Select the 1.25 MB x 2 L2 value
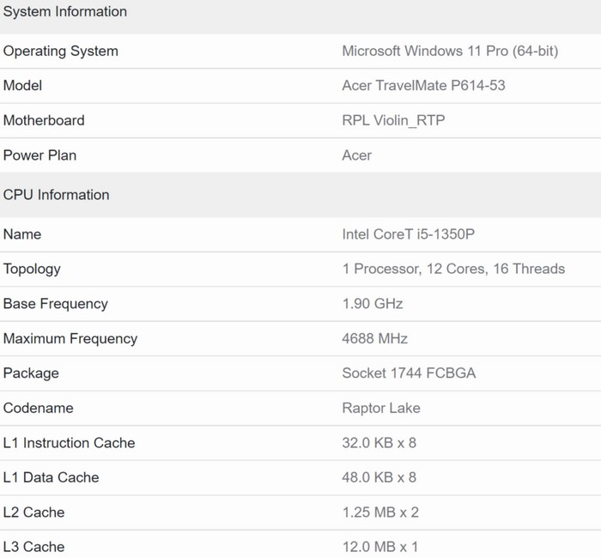The height and width of the screenshot is (558, 601). pos(380,513)
